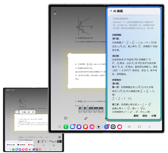This screenshot has height=153, width=168.
Task: Click the 分享 button in AI panel
Action: (x=154, y=116)
